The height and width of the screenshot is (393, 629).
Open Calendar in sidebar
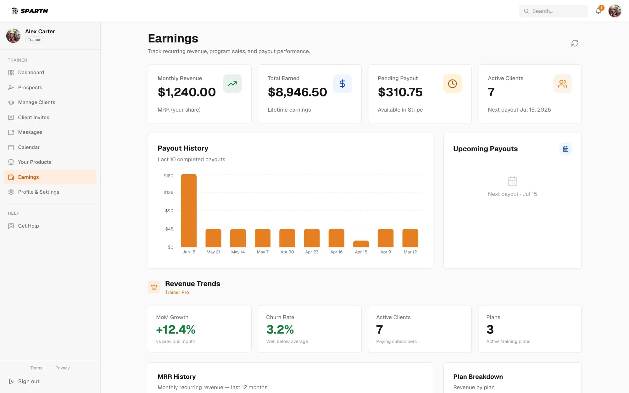(x=50, y=147)
